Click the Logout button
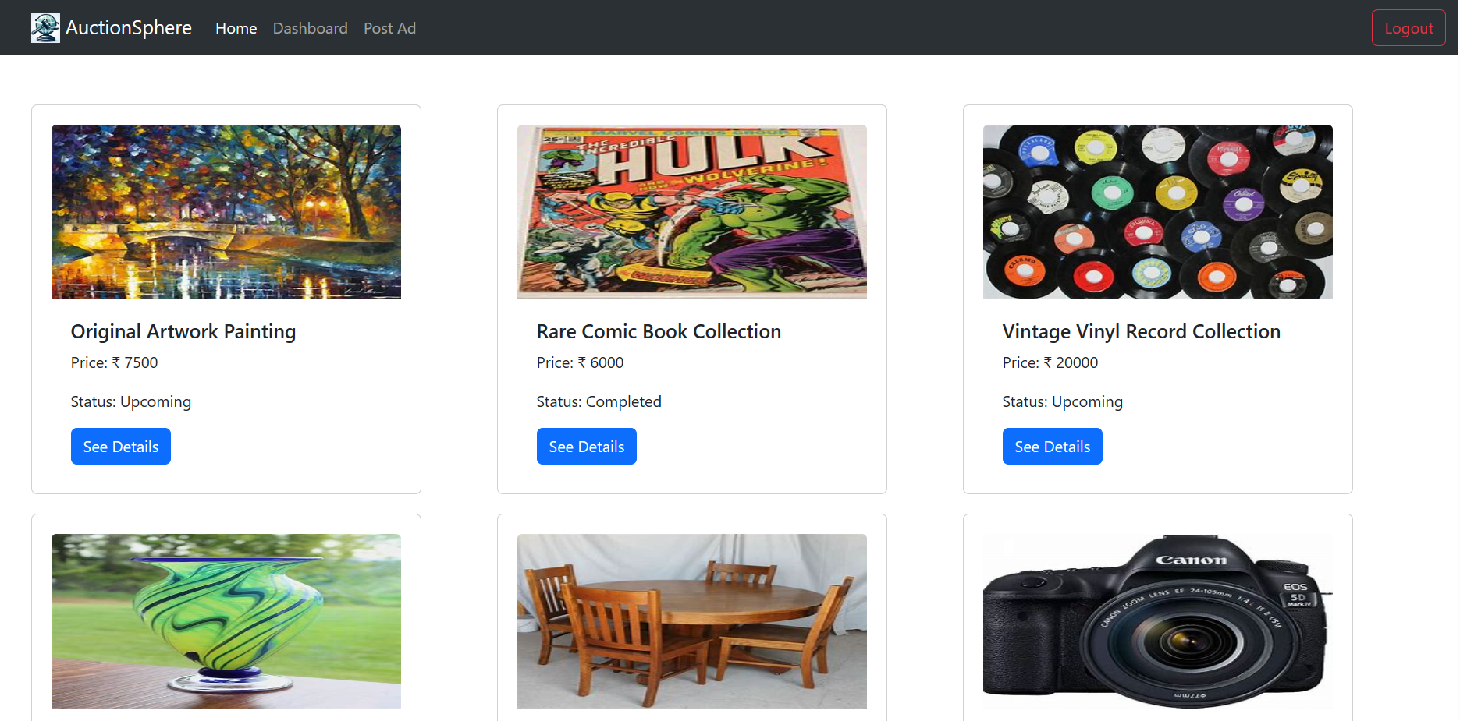The height and width of the screenshot is (721, 1460). coord(1408,27)
